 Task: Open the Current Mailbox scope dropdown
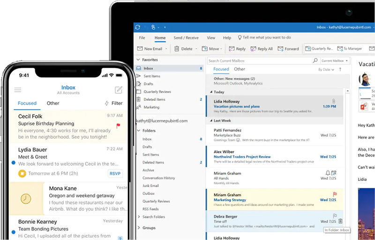click(335, 61)
